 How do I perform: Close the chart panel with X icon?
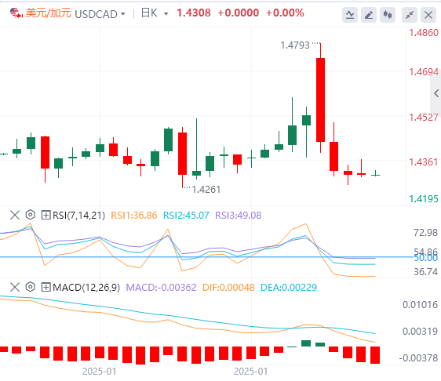(428, 15)
